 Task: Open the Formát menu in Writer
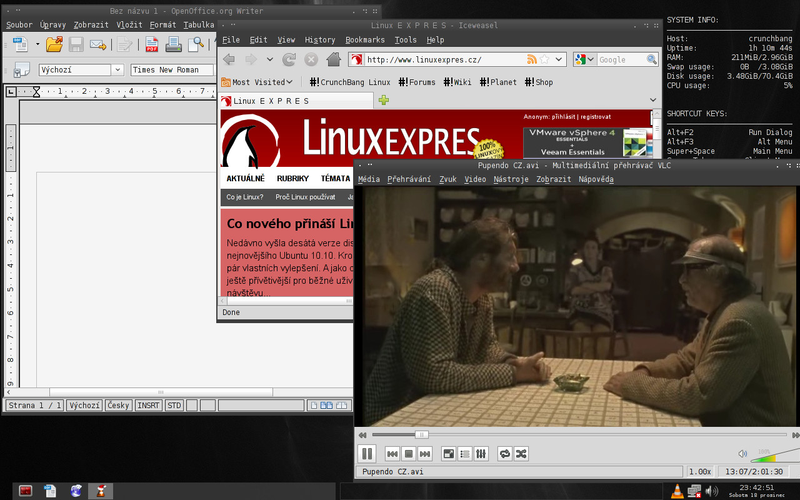163,25
